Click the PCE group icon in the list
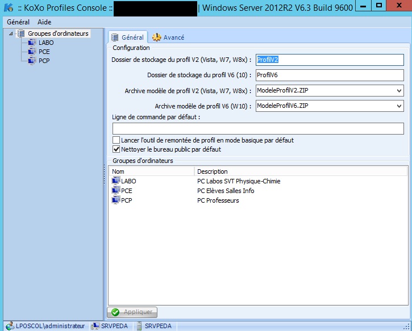The height and width of the screenshot is (331, 412). pyautogui.click(x=116, y=191)
